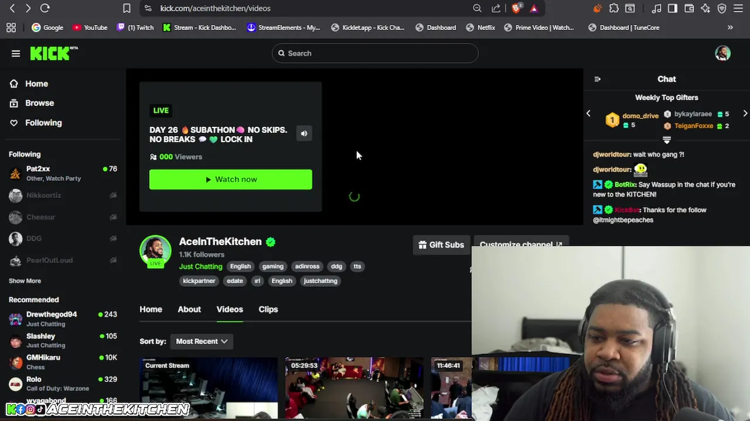Open the YouTube bookmark
This screenshot has width=750, height=421.
tap(90, 27)
